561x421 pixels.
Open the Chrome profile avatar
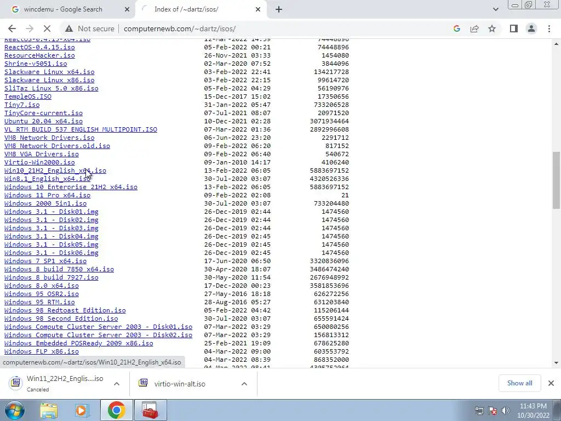click(x=531, y=29)
